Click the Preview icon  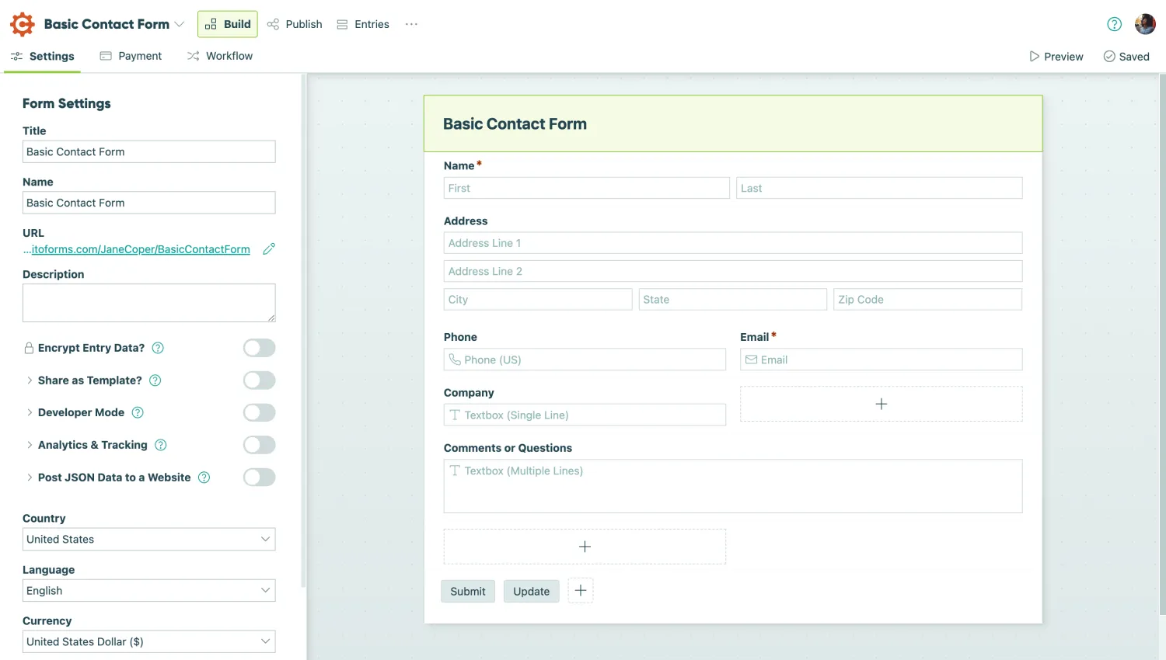point(1035,56)
